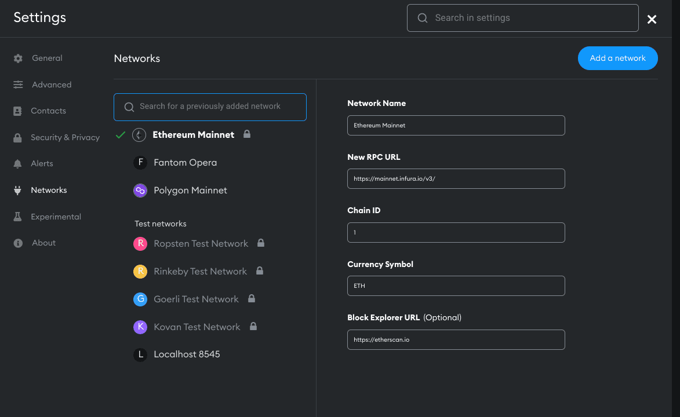Click the New RPC URL input field
This screenshot has width=680, height=417.
(x=456, y=179)
